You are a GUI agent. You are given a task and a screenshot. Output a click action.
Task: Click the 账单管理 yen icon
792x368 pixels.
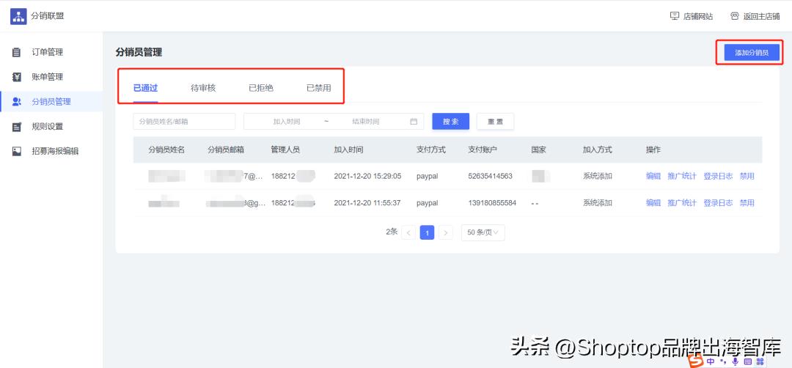[x=17, y=77]
